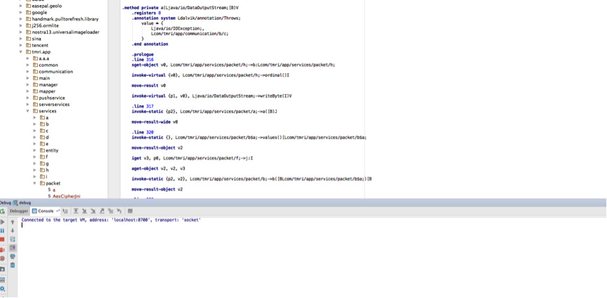This screenshot has width=607, height=298.
Task: Click the Step Over icon
Action: click(x=76, y=211)
